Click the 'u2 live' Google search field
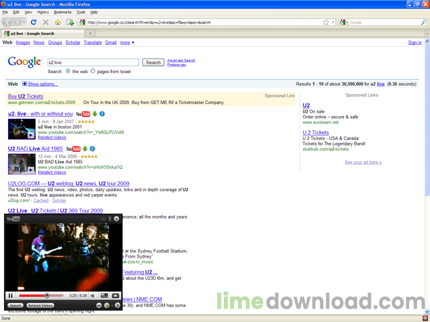This screenshot has width=430, height=322. (x=93, y=62)
